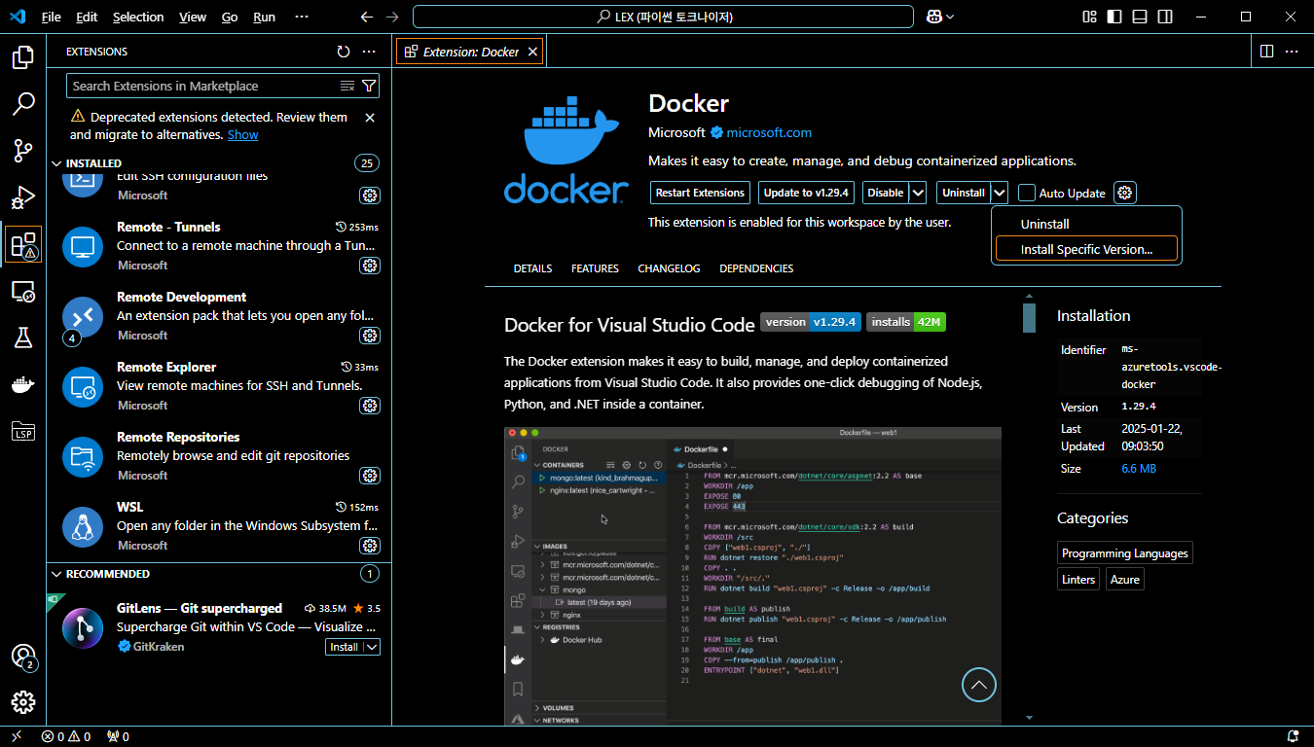The height and width of the screenshot is (747, 1314).
Task: Collapse the RECOMMENDED section
Action: click(x=56, y=574)
